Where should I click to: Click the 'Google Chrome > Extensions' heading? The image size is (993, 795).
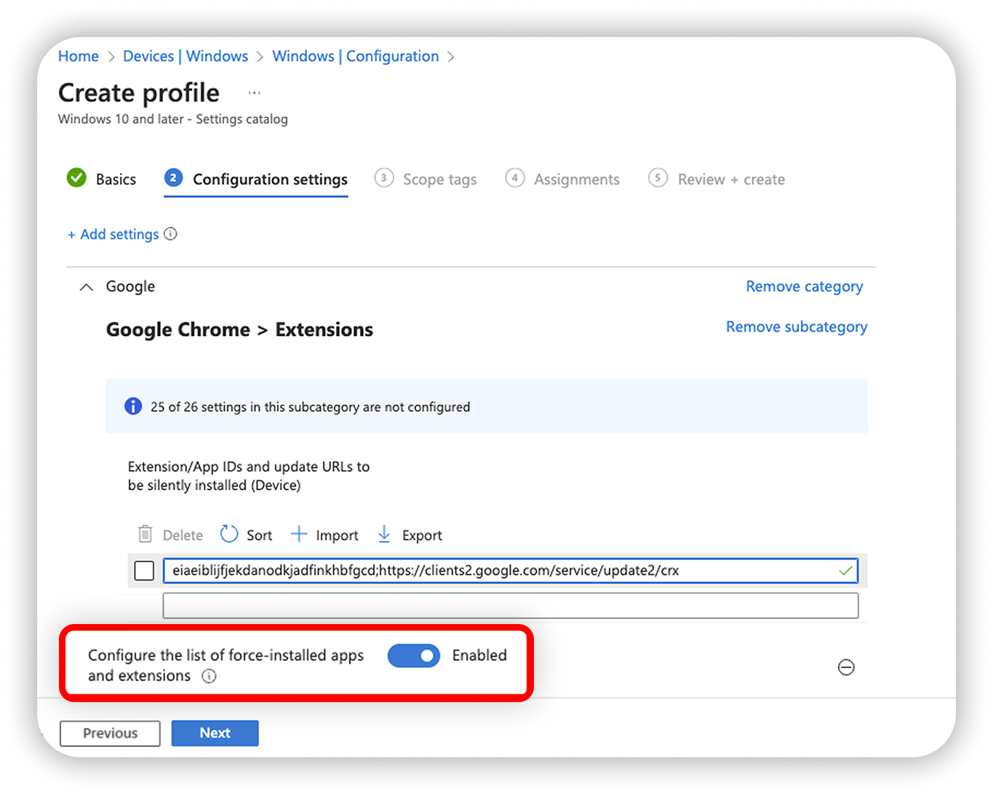point(239,329)
